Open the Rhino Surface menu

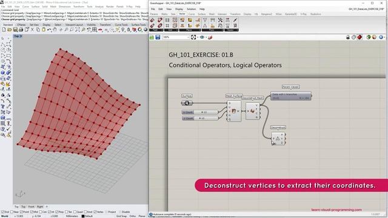(x=35, y=7)
